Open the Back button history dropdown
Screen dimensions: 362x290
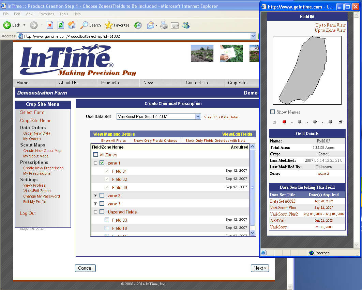point(24,25)
